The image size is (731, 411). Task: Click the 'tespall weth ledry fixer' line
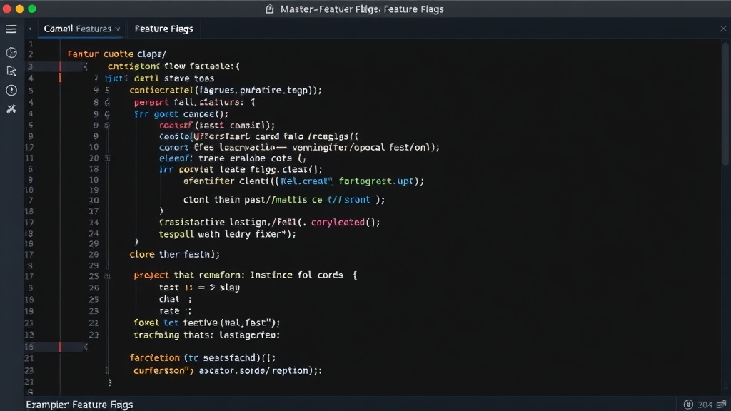[228, 234]
